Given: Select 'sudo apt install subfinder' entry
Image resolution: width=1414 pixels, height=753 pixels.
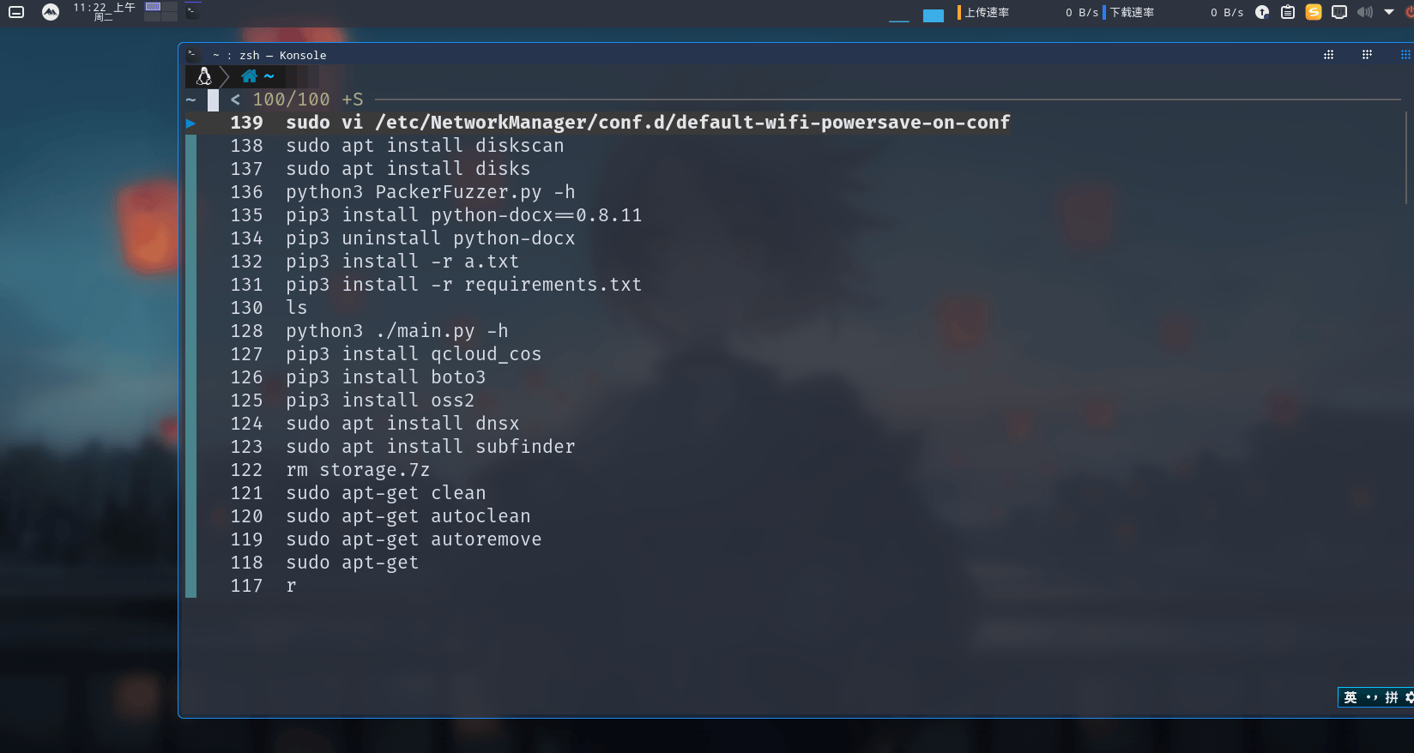Looking at the screenshot, I should click(x=402, y=447).
